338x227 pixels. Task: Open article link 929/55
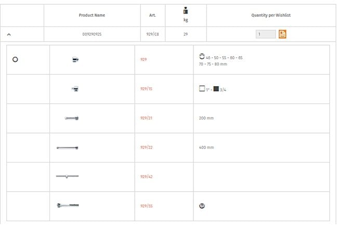pyautogui.click(x=146, y=206)
